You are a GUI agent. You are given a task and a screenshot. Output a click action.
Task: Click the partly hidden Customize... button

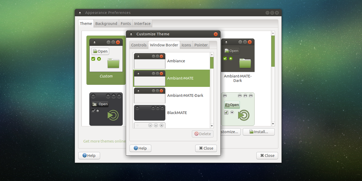click(x=230, y=132)
